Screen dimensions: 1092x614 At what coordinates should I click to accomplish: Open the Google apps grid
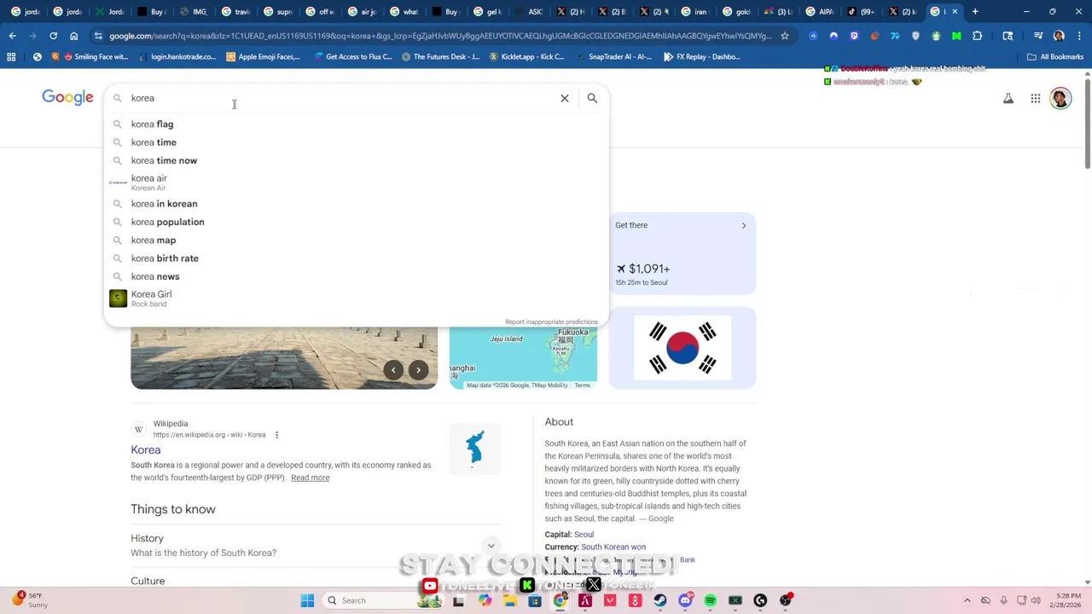(1035, 99)
